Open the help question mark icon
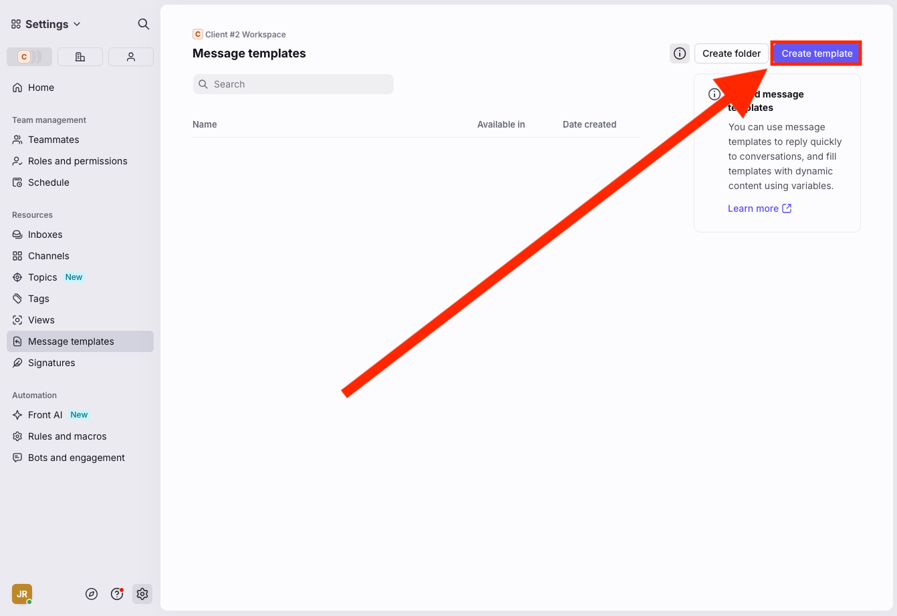Viewport: 897px width, 616px height. (x=117, y=594)
